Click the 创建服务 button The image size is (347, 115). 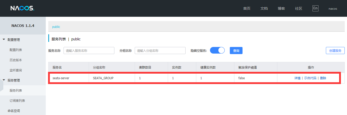coord(335,51)
